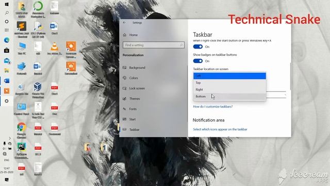Launch Oracle VM VirtualBox desktop shortcut
The width and height of the screenshot is (330, 186).
click(x=38, y=90)
